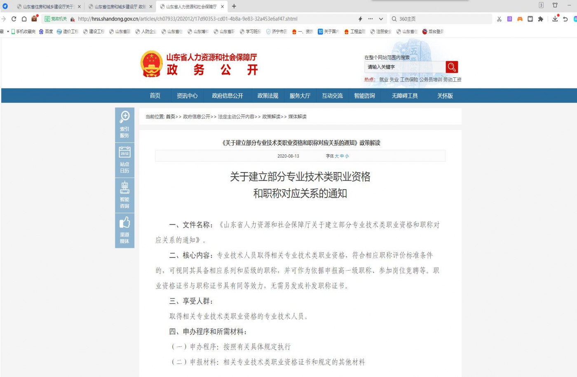Open the briefcase icon in address bar
Screen dimensions: 577x377
35,19
